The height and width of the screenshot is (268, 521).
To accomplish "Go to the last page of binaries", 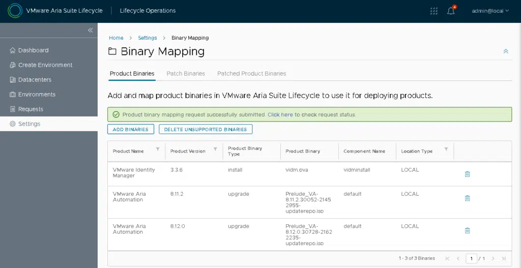I will coord(504,258).
